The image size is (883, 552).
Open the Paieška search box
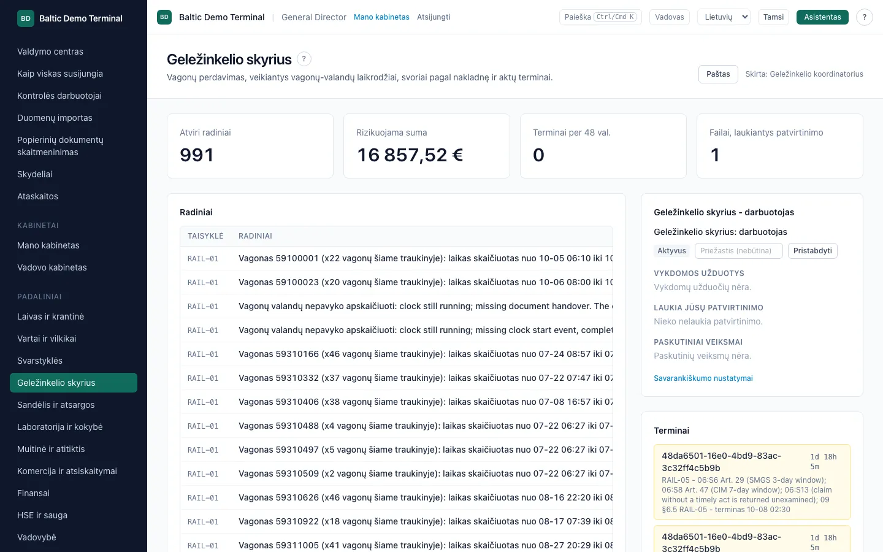click(600, 17)
